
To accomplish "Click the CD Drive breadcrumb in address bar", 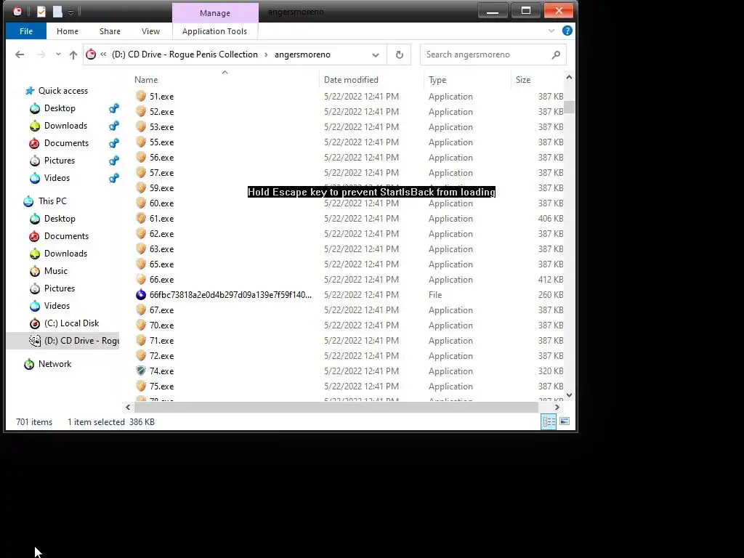I will 185,54.
